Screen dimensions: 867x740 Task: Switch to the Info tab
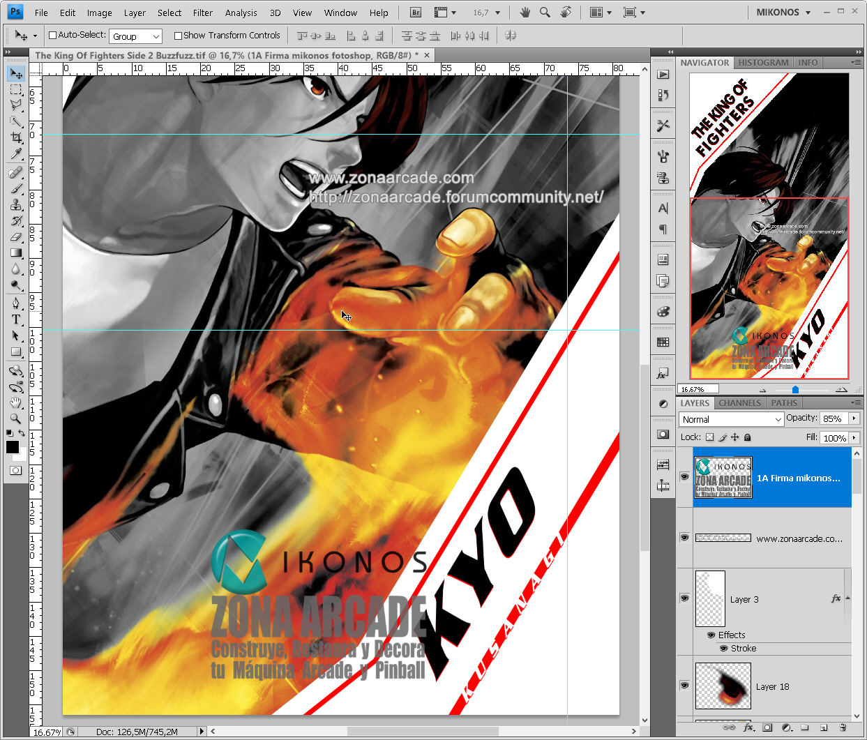click(x=808, y=63)
